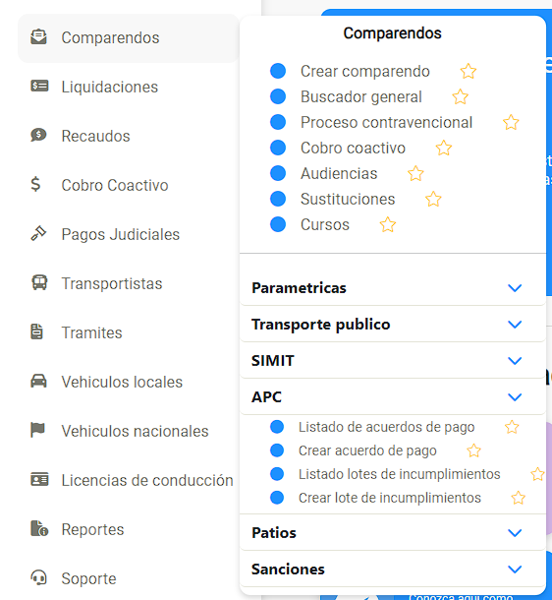Click the Soporte headset icon
The height and width of the screenshot is (600, 552).
pos(38,577)
